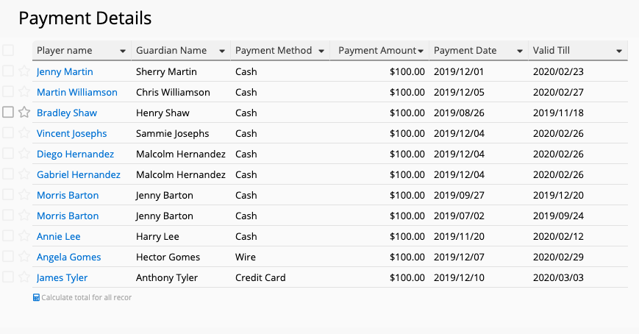
Task: Star the Angela Gomes record
Action: point(24,257)
